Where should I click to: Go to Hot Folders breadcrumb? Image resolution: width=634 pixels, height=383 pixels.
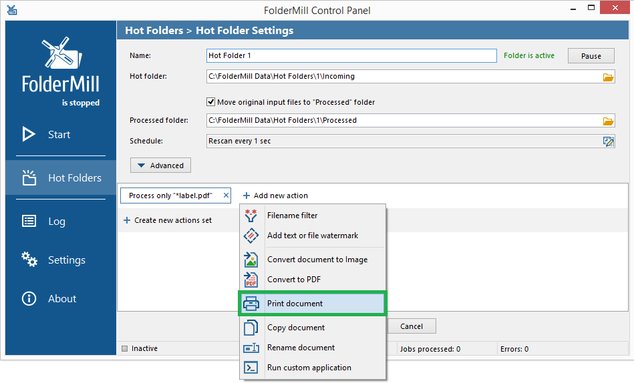coord(154,30)
